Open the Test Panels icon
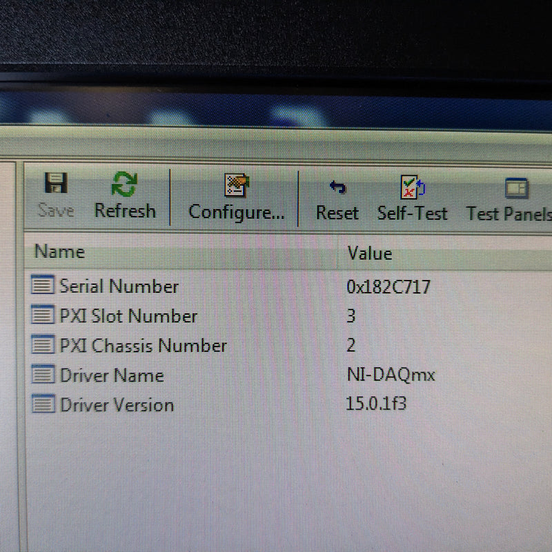This screenshot has width=552, height=552. coord(516,188)
